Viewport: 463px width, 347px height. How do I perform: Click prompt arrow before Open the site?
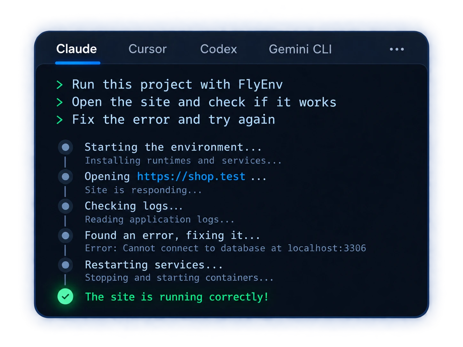pos(59,102)
